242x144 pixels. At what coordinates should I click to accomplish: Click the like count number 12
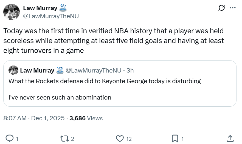pyautogui.click(x=129, y=139)
